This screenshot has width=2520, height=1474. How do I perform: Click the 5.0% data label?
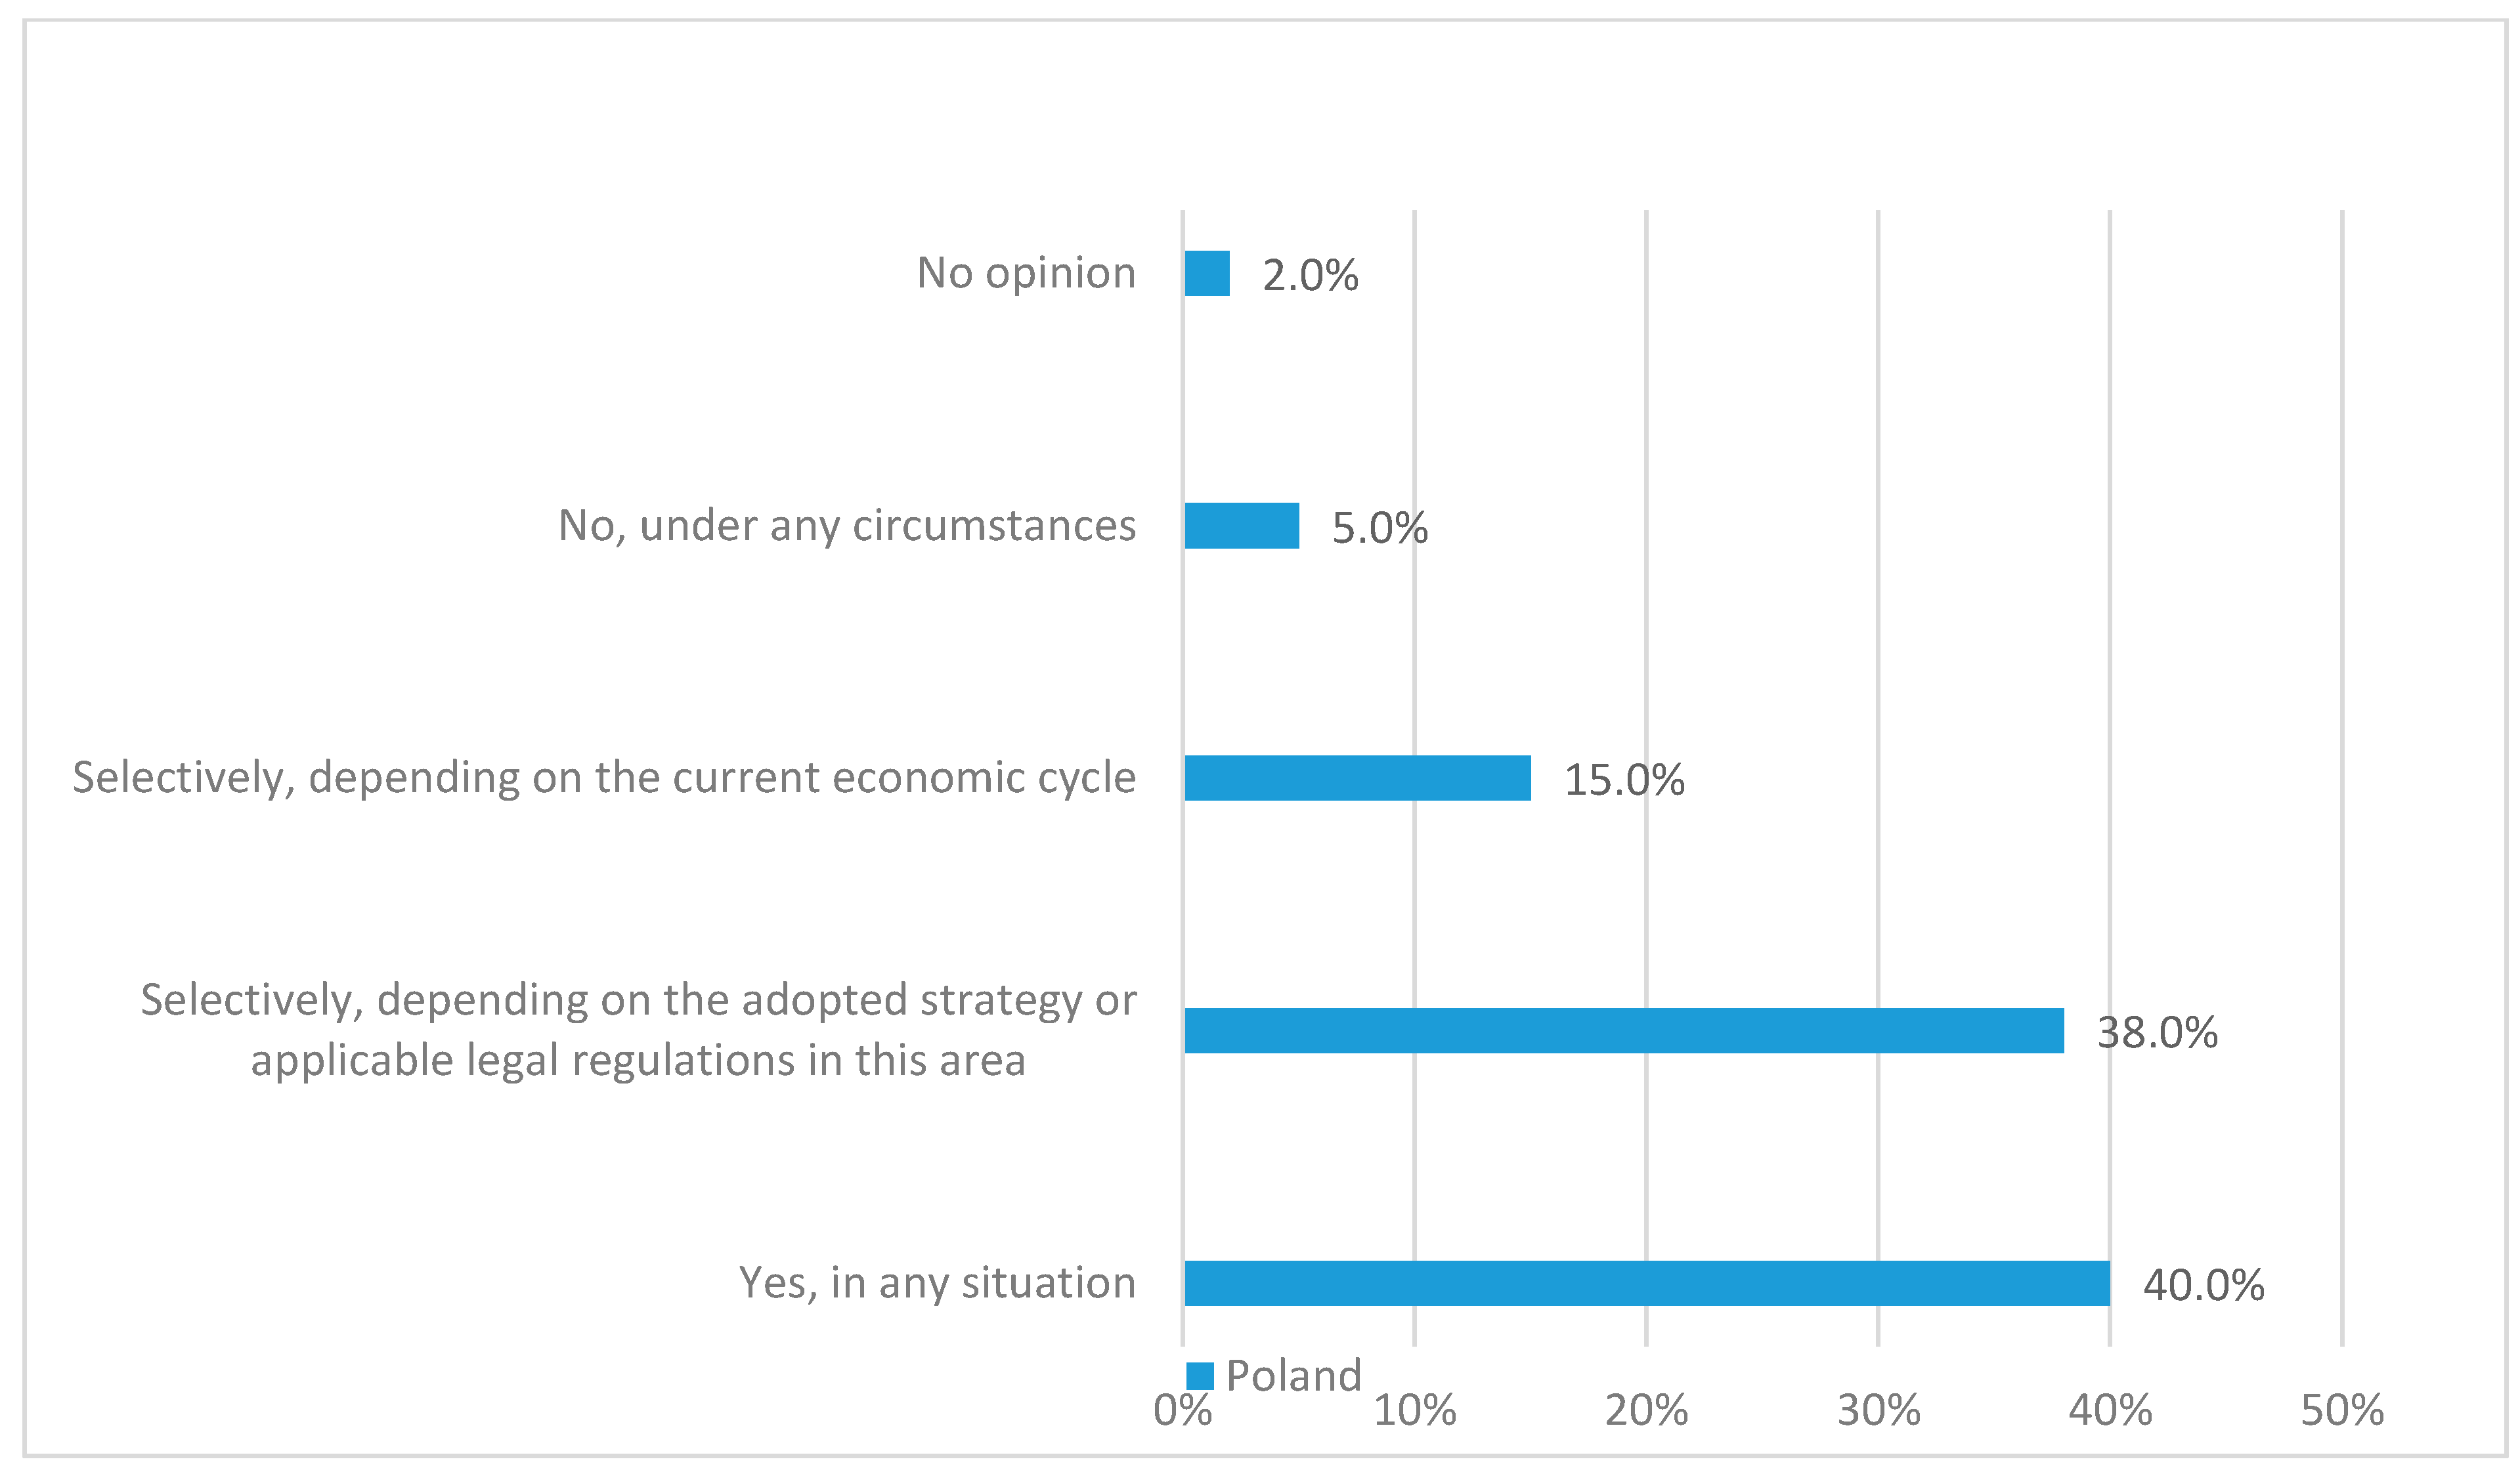point(1379,529)
